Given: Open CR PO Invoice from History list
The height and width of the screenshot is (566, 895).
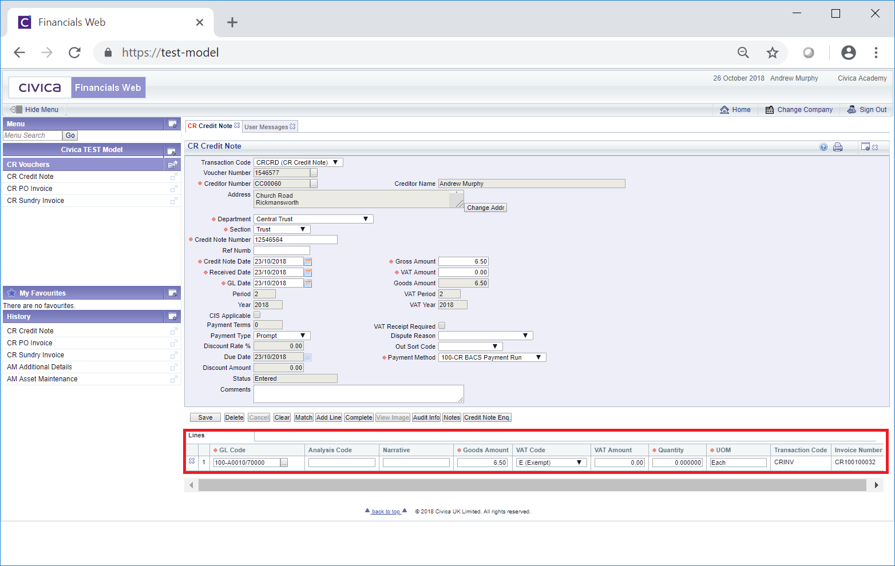Looking at the screenshot, I should pos(30,343).
